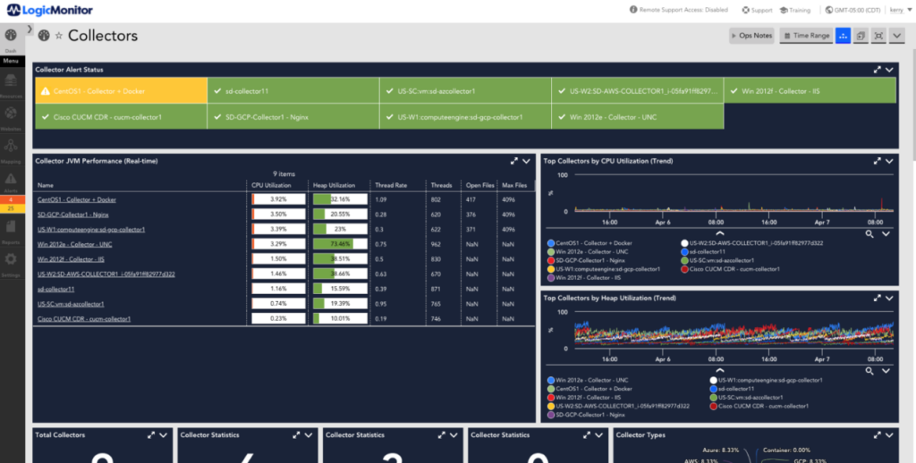The width and height of the screenshot is (916, 463).
Task: Toggle sd-collector11 series in CPU chart legend
Action: click(703, 252)
